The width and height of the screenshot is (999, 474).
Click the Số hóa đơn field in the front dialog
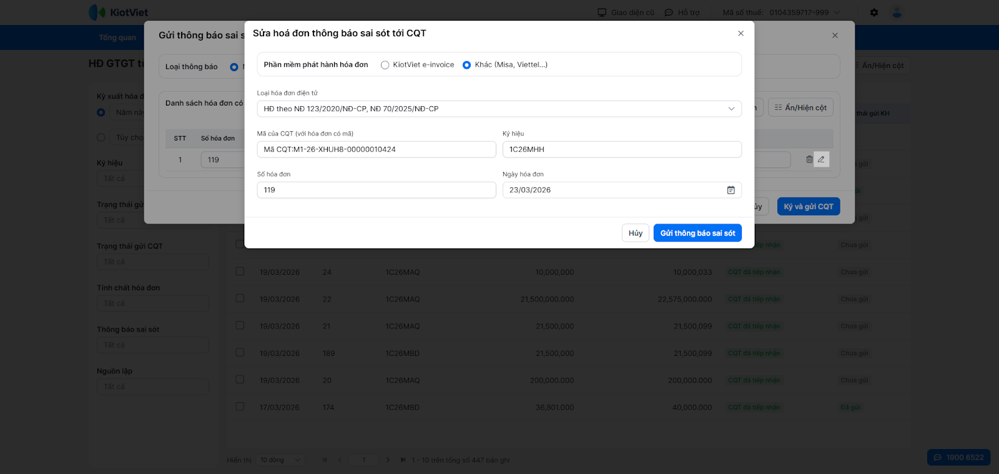376,190
